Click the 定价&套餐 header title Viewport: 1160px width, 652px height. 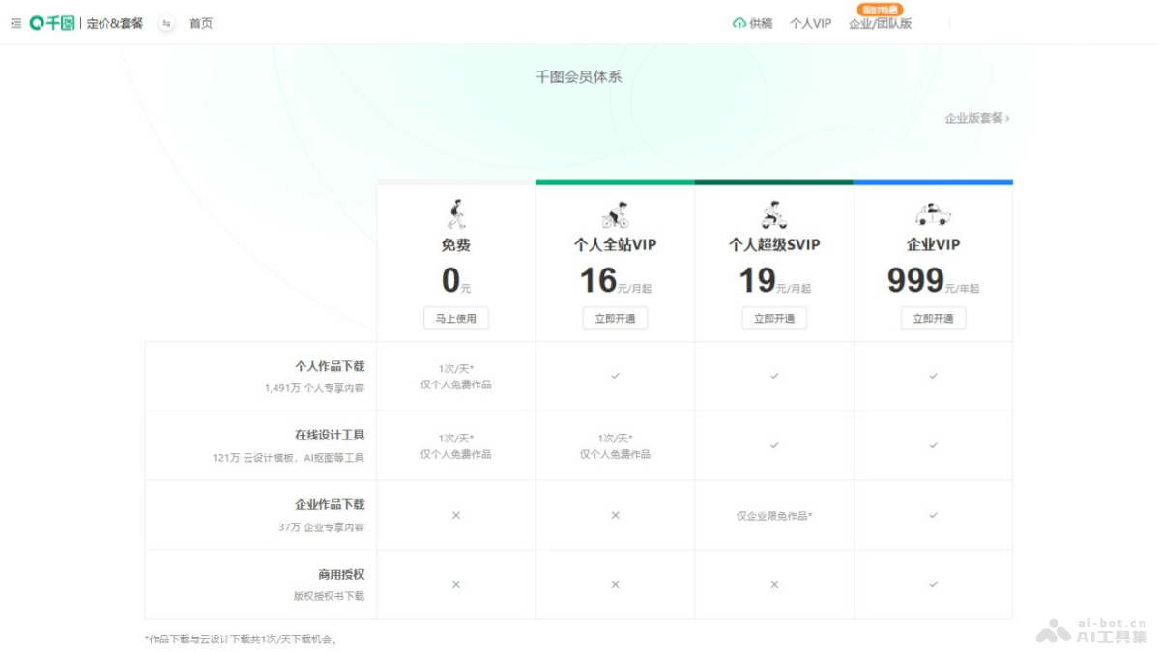click(115, 23)
